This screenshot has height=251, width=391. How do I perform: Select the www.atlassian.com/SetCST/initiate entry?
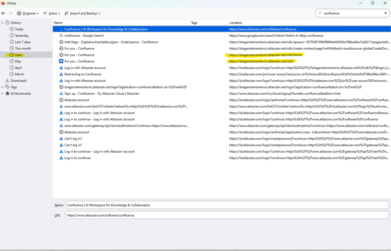click(x=222, y=106)
